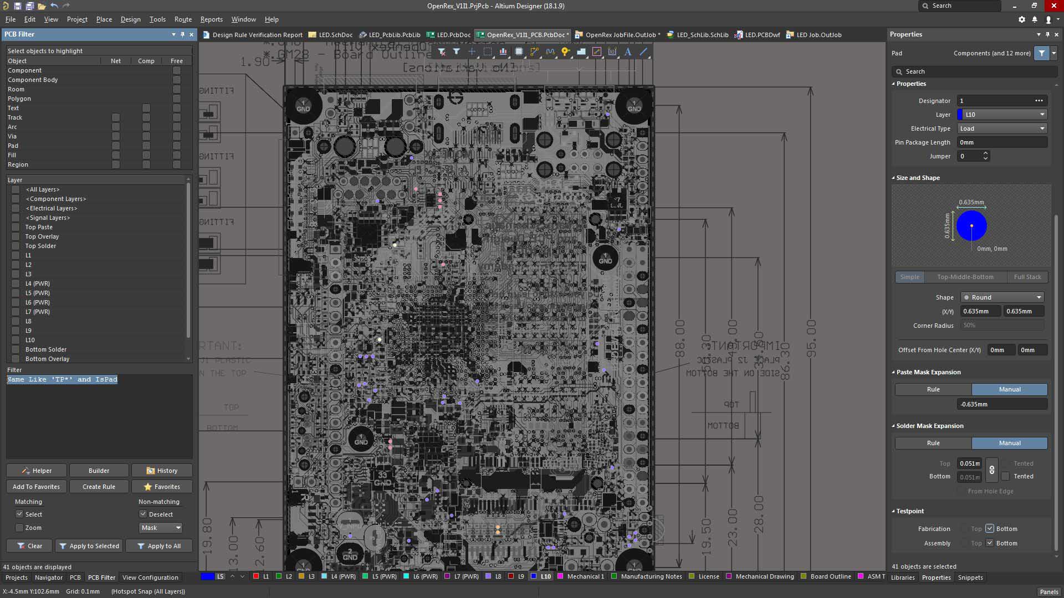Open the pad Shape Round dropdown
Screen dimensions: 1064x598
pyautogui.click(x=1002, y=297)
